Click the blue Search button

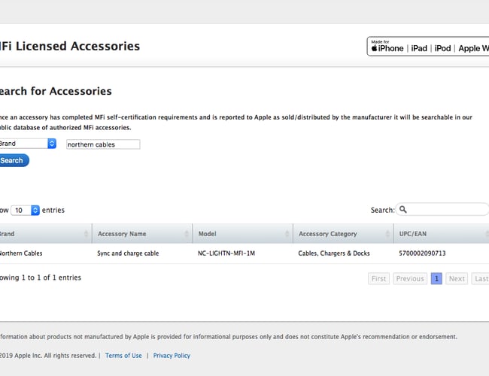tap(13, 160)
